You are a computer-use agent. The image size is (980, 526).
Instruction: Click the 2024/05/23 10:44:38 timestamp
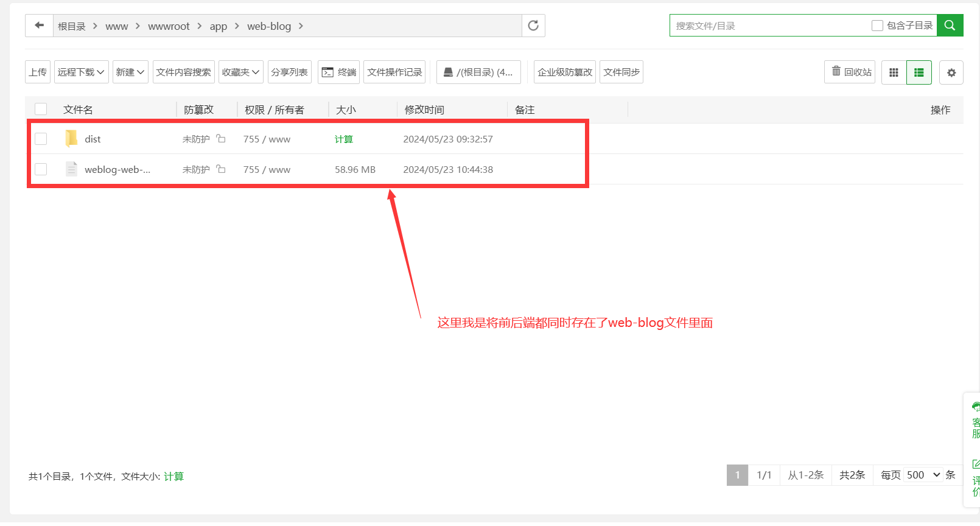click(448, 169)
